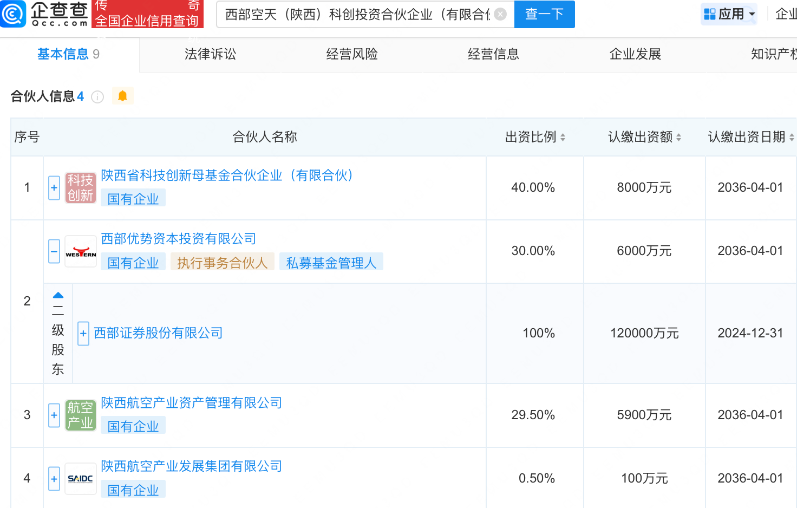Click the 航空产业 green logo icon
Viewport: 797px width, 508px height.
point(81,415)
